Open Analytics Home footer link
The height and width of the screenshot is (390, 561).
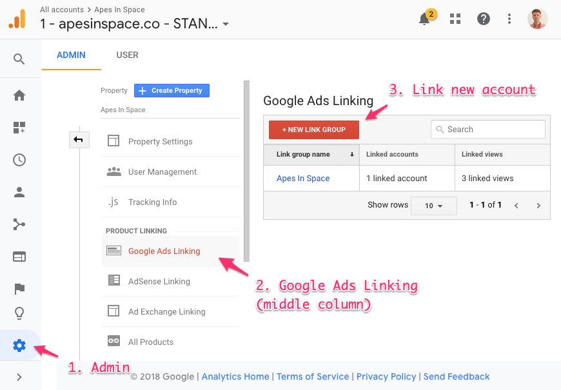tap(235, 376)
